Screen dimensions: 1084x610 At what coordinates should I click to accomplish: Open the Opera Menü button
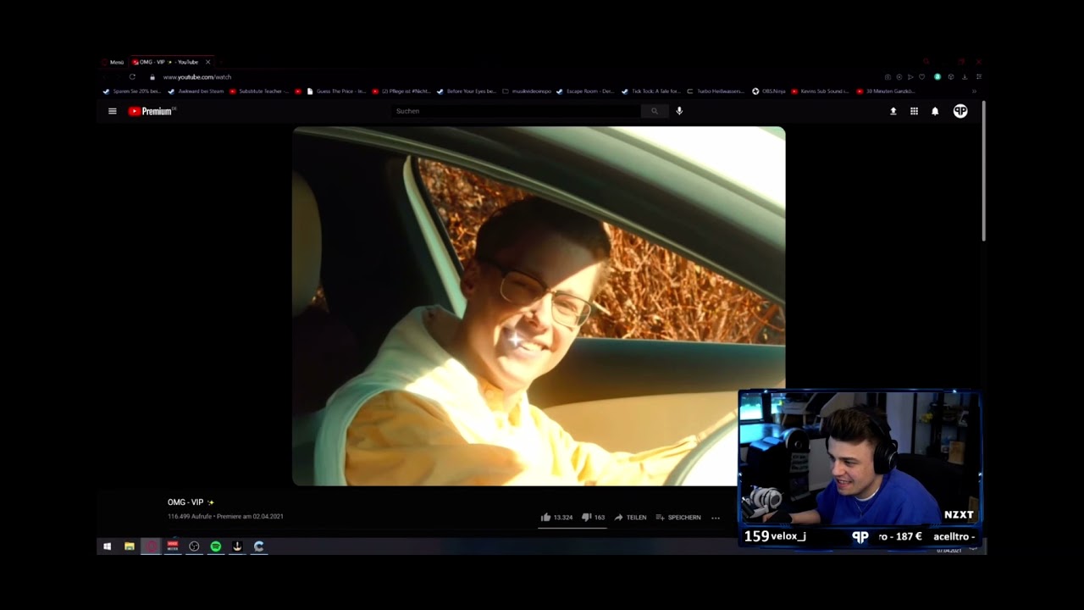click(112, 62)
